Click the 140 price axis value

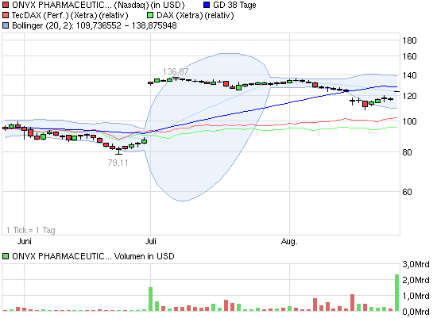(x=409, y=75)
